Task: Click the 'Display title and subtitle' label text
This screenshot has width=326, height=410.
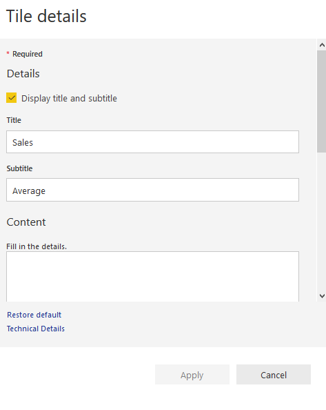Action: click(69, 99)
